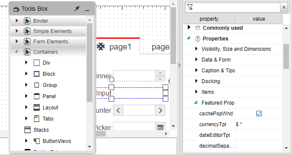This screenshot has height=155, width=292.
Task: Clear the property filter with X
Action: (284, 7)
